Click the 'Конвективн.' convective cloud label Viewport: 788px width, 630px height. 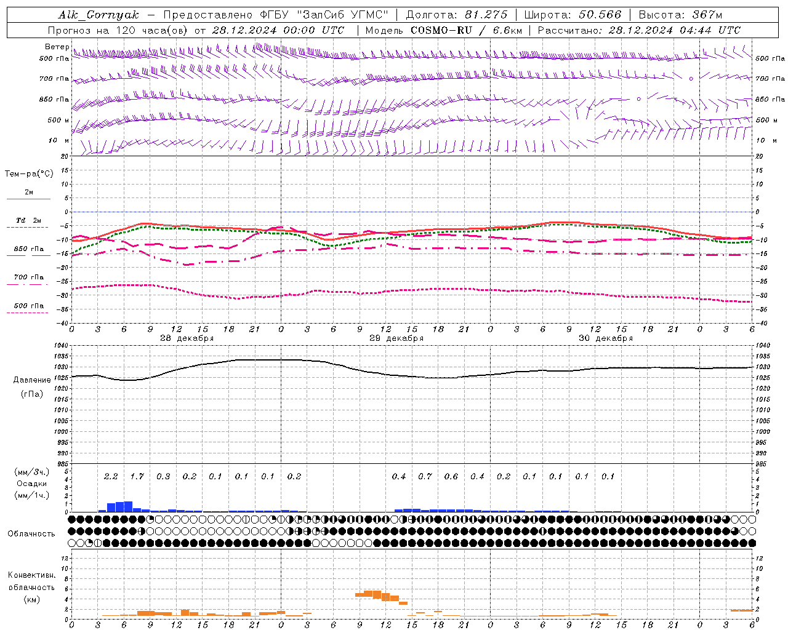[32, 575]
